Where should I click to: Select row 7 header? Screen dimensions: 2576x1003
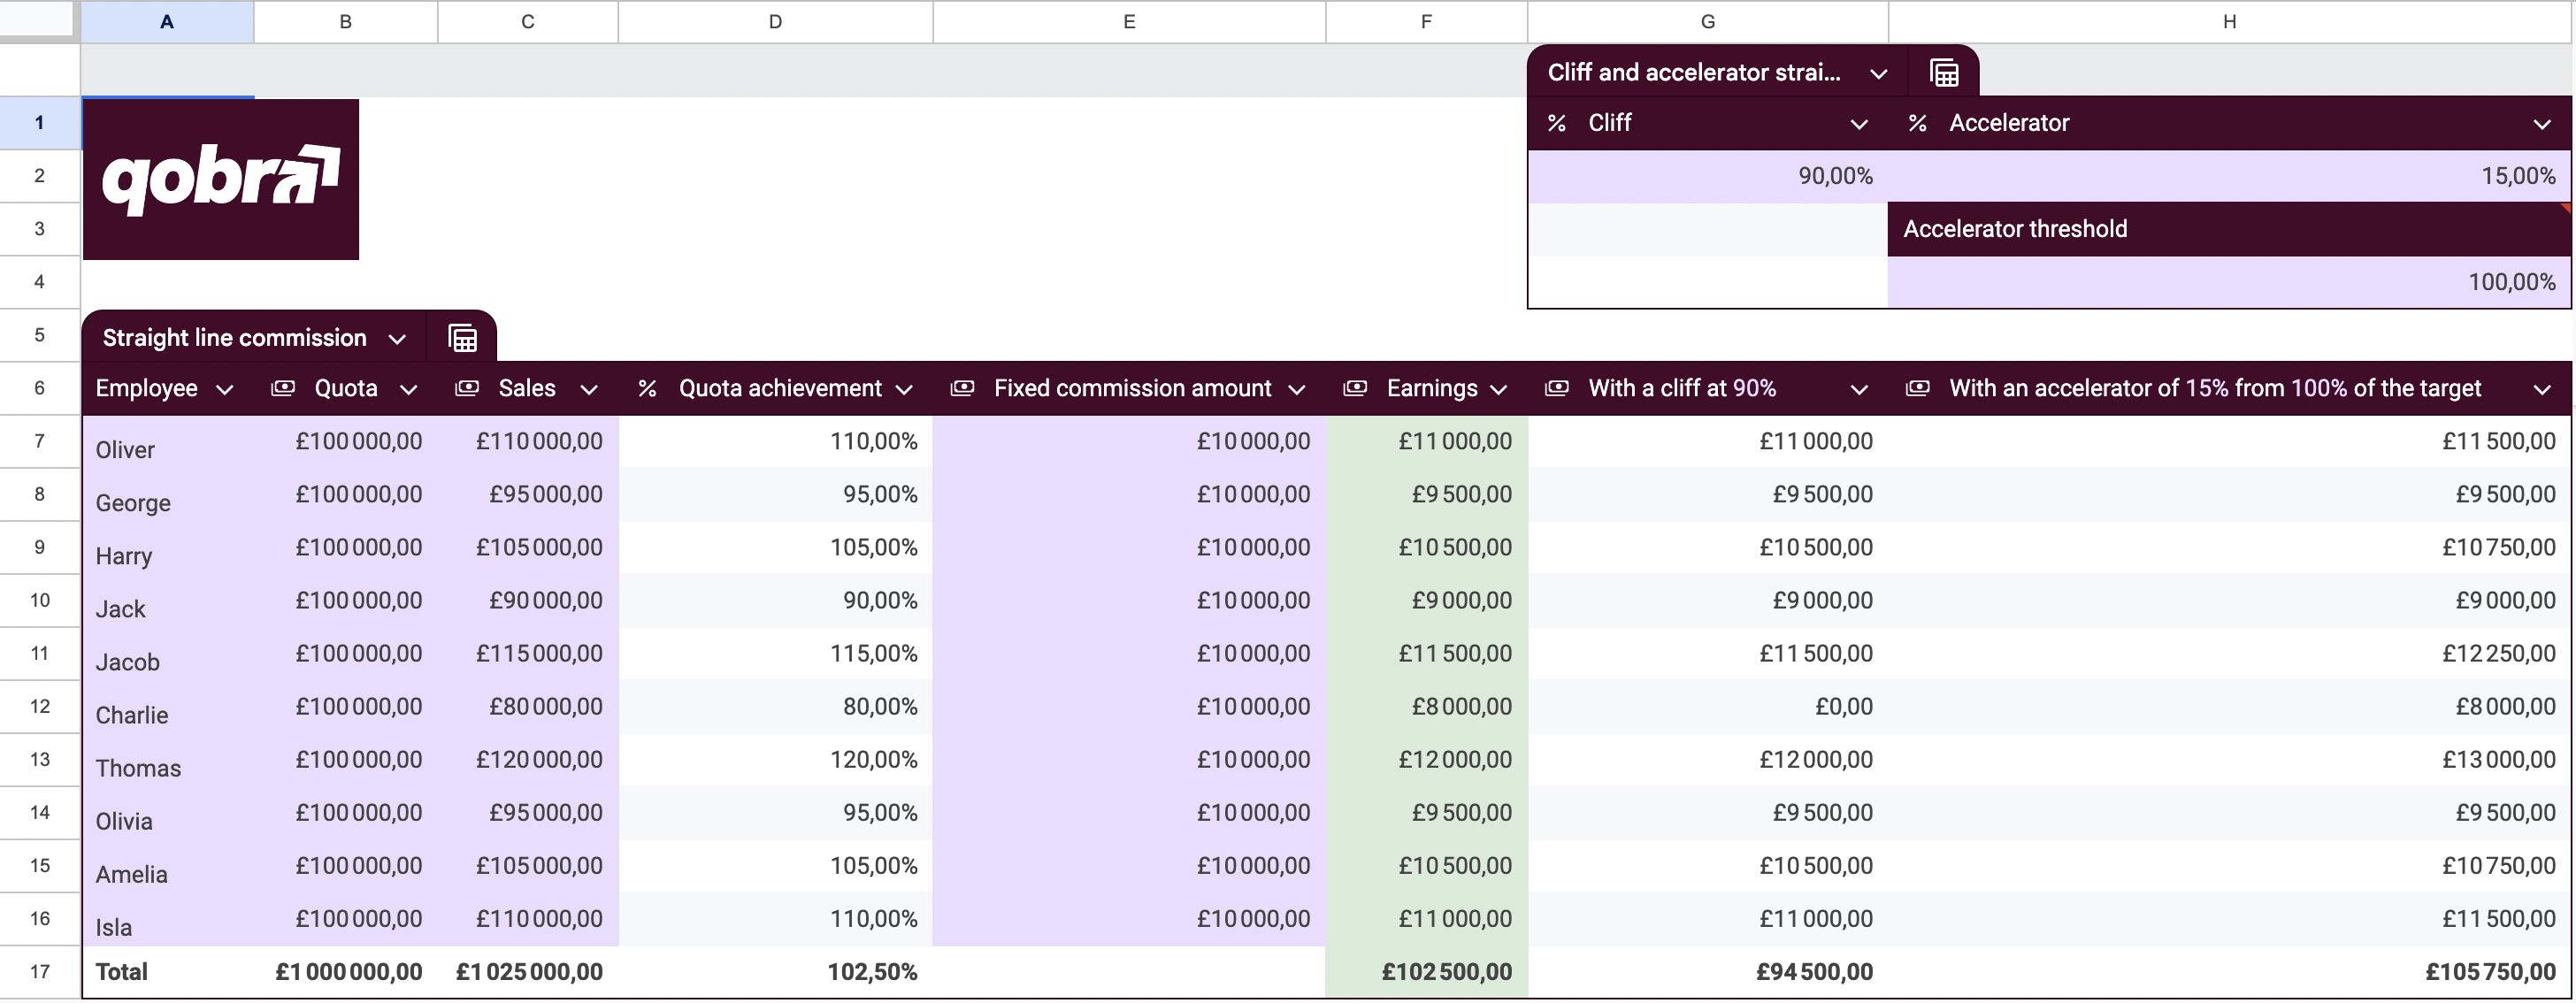click(40, 441)
